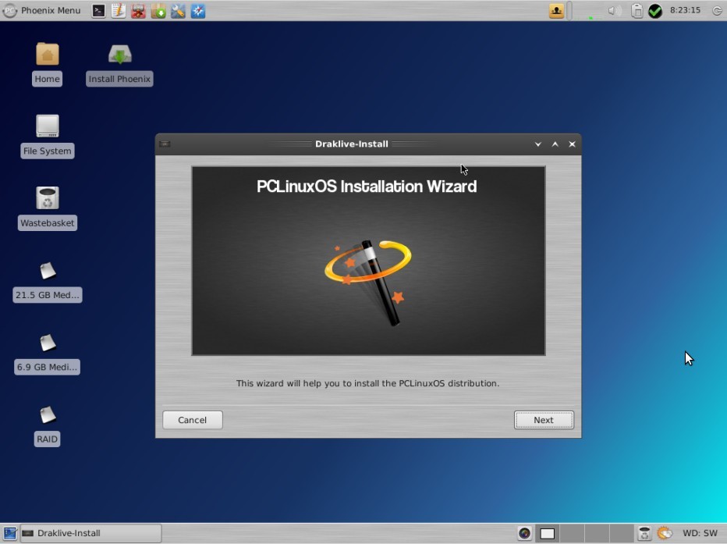This screenshot has width=727, height=544.
Task: Launch the blue compass web browser icon
Action: click(198, 11)
